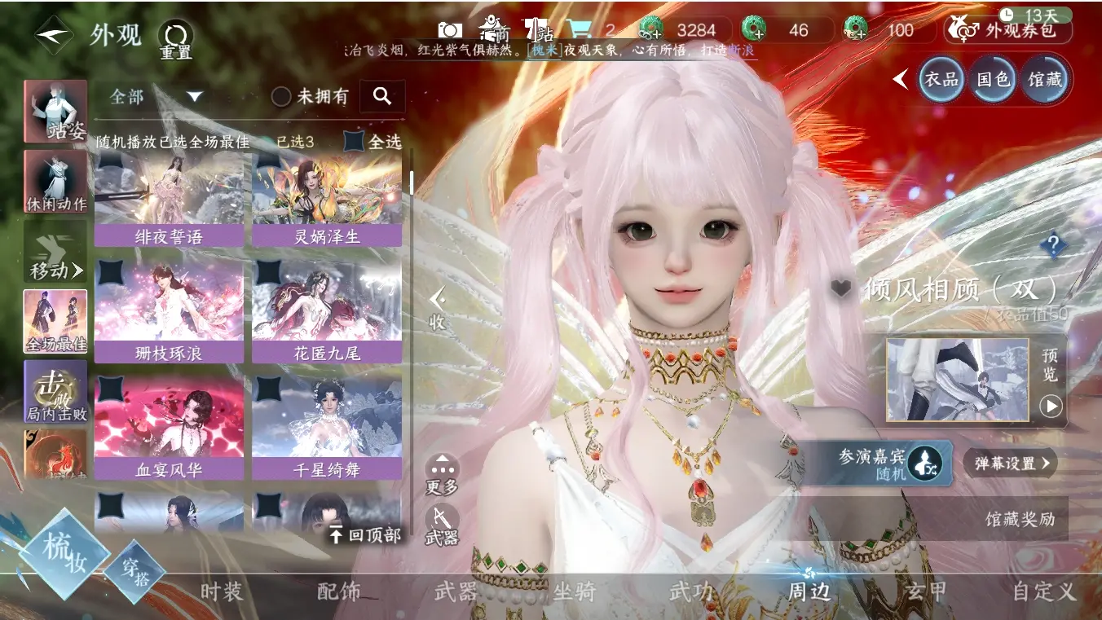The height and width of the screenshot is (620, 1102).
Task: Click the 槐米 name in chat ticker
Action: [544, 51]
